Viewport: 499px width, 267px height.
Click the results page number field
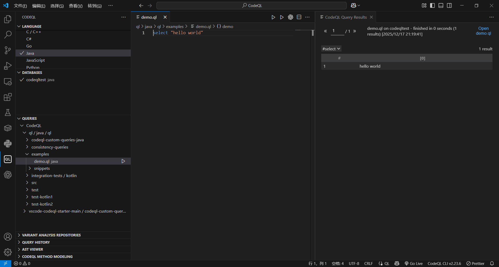coord(337,31)
